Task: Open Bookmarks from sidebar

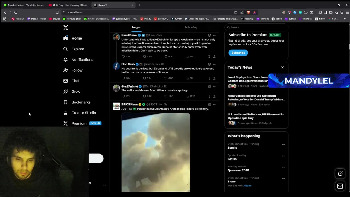Action: pyautogui.click(x=77, y=102)
